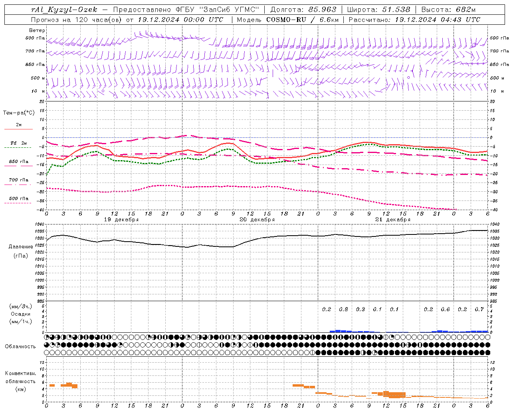Click the 2м temperature legend entry
This screenshot has height=409, width=511.
tap(19, 125)
